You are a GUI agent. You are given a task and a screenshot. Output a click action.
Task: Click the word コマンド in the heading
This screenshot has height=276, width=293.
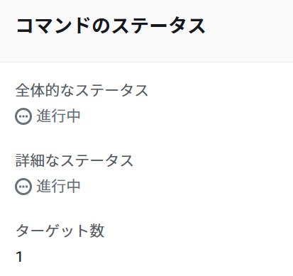(53, 26)
